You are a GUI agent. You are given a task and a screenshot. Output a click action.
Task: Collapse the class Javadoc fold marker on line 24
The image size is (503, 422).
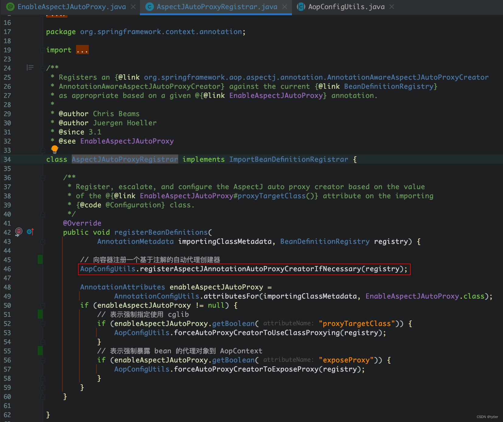[43, 68]
